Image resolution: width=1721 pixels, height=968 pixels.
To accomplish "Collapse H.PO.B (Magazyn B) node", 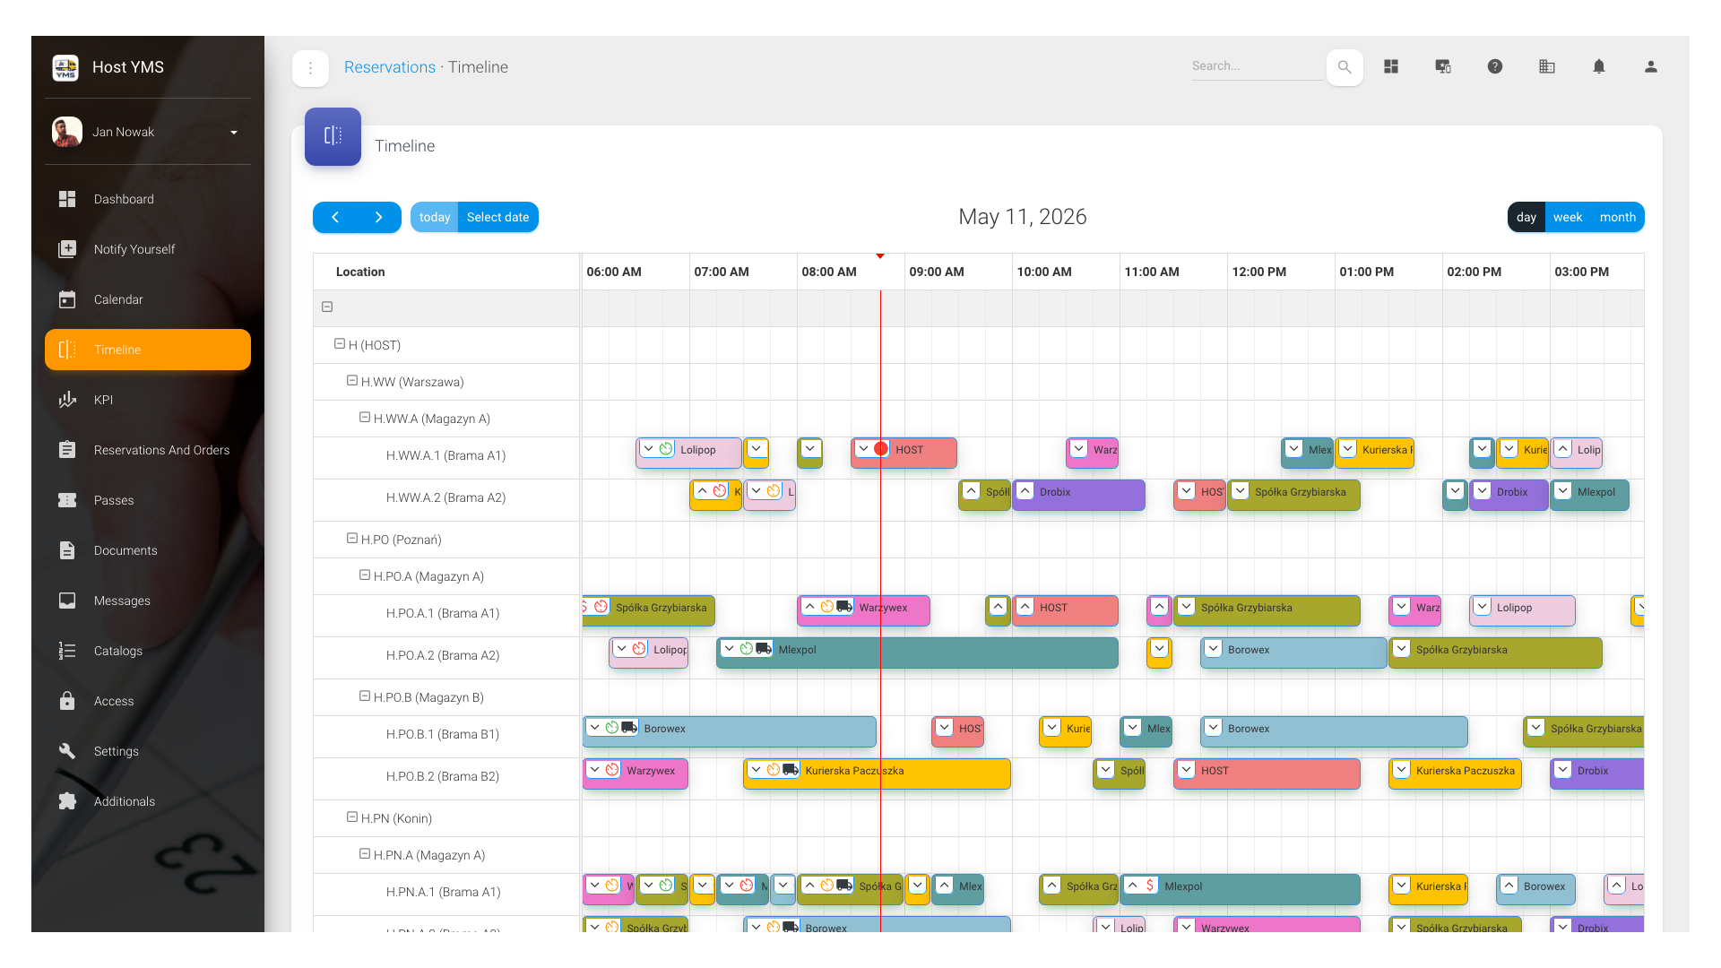I will [365, 696].
